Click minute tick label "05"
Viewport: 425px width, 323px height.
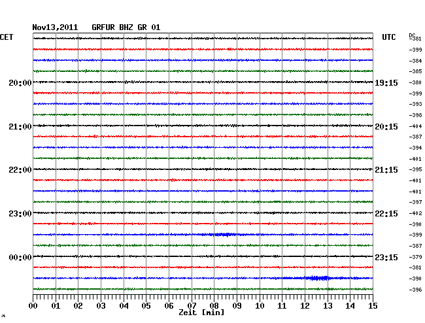[146, 306]
